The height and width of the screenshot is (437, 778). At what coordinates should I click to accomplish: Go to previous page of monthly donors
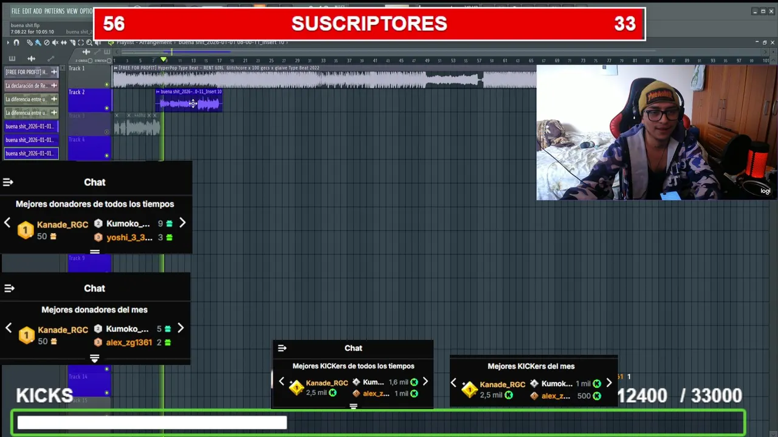coord(9,328)
